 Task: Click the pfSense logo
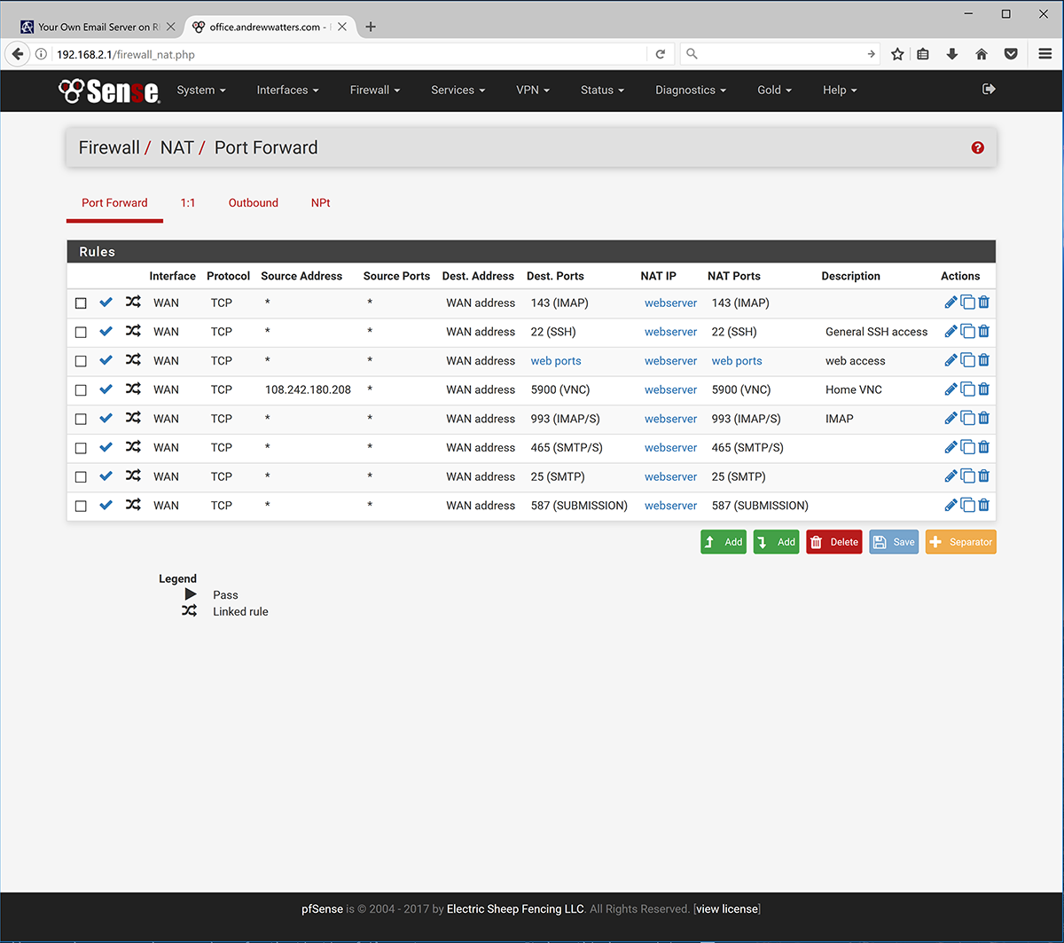click(x=109, y=90)
